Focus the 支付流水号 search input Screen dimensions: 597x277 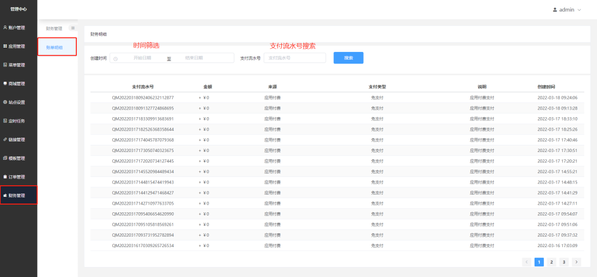[x=295, y=58]
